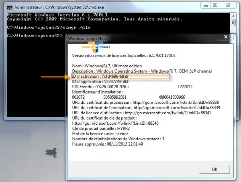Click the cmd window scrollbar thumb
Viewport: 241px width, 182px height.
click(233, 23)
